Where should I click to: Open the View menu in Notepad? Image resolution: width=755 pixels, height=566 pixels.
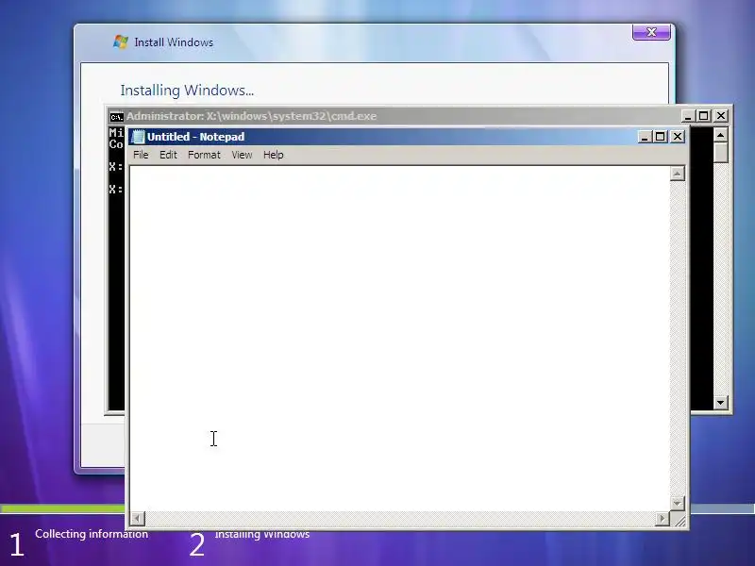[x=242, y=155]
